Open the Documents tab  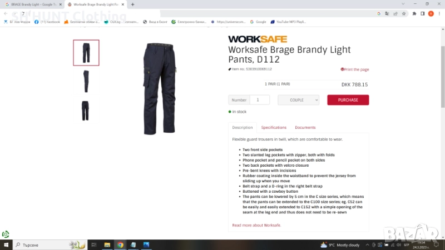point(305,128)
